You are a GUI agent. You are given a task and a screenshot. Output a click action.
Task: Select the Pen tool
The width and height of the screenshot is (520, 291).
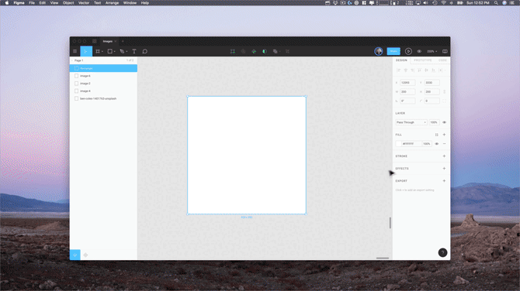click(x=122, y=51)
